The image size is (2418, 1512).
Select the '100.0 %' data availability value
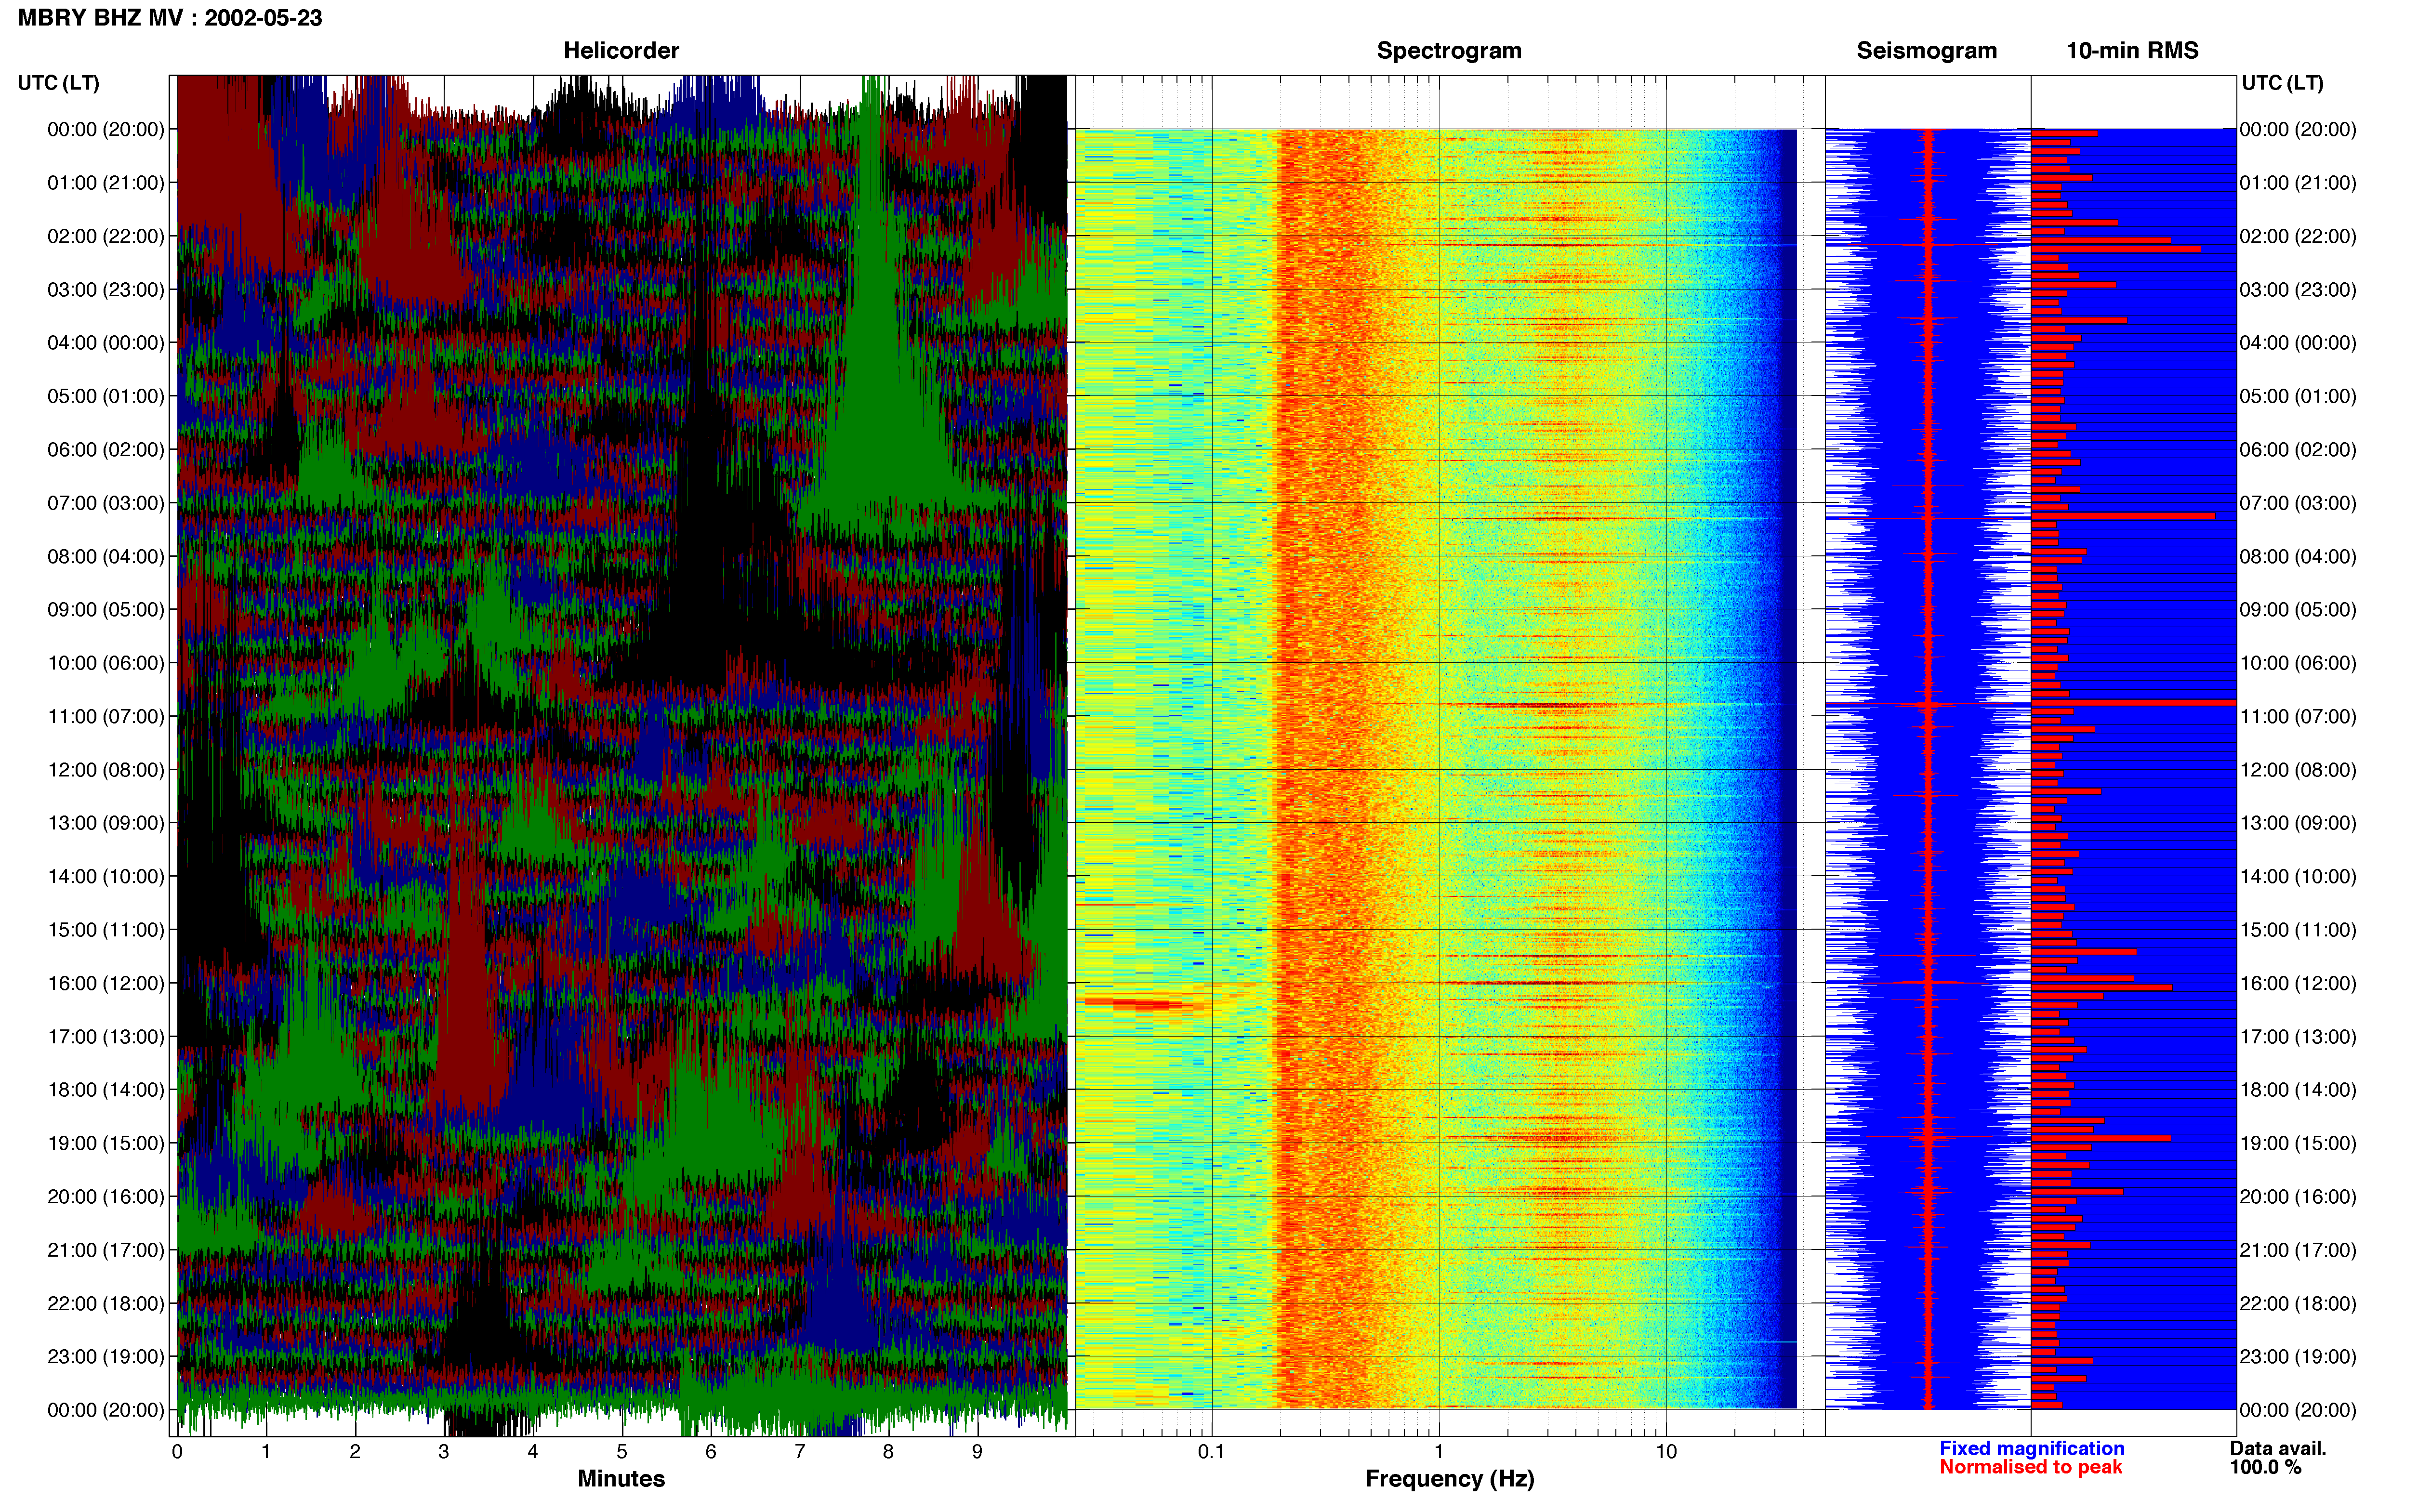2265,1467
